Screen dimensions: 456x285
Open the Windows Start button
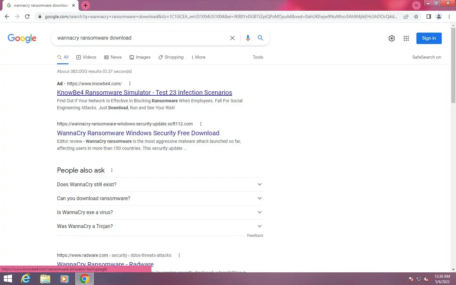pos(8,279)
